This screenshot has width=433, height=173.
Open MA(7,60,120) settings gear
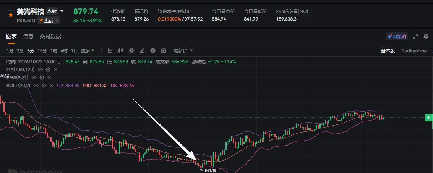(x=48, y=70)
